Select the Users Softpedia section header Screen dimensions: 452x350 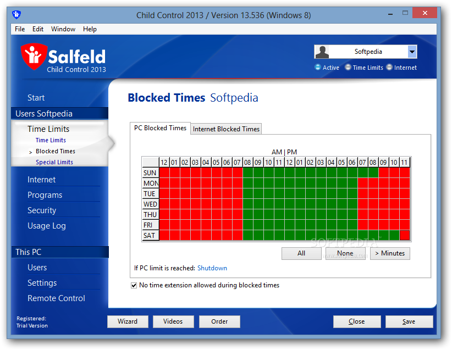[60, 114]
